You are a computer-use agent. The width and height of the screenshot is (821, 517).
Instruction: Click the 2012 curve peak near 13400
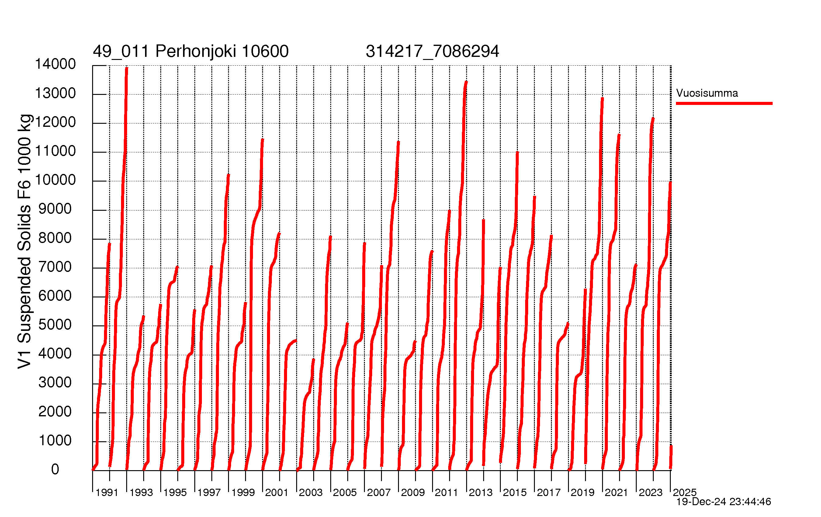click(x=466, y=82)
